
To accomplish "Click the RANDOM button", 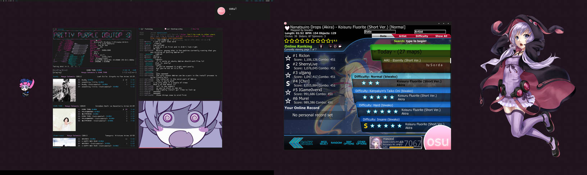I will 336,143.
